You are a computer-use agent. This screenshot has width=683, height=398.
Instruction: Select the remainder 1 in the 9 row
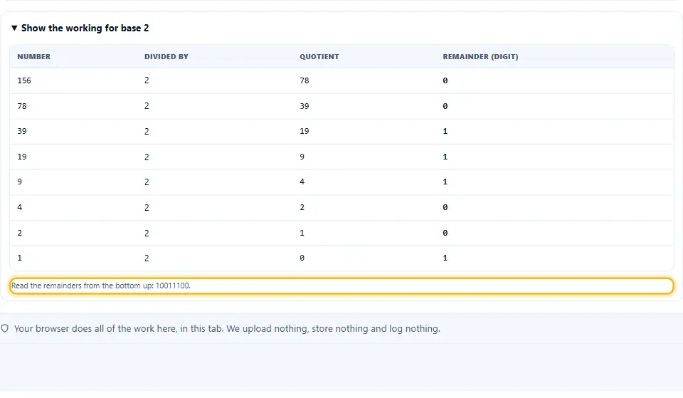click(445, 182)
